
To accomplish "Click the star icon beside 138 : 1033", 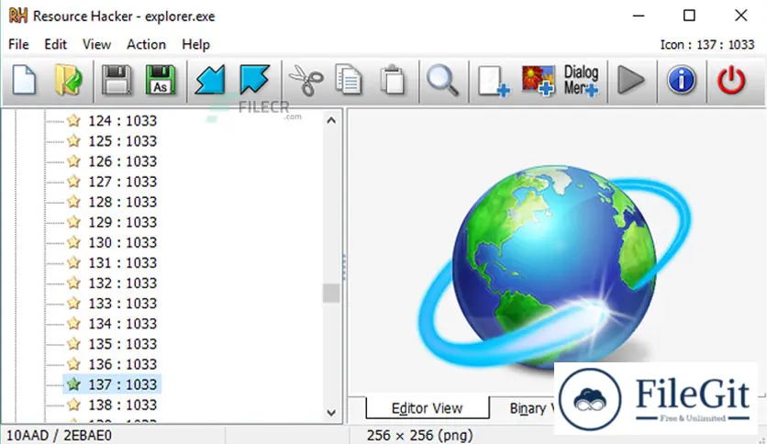I will tap(74, 405).
